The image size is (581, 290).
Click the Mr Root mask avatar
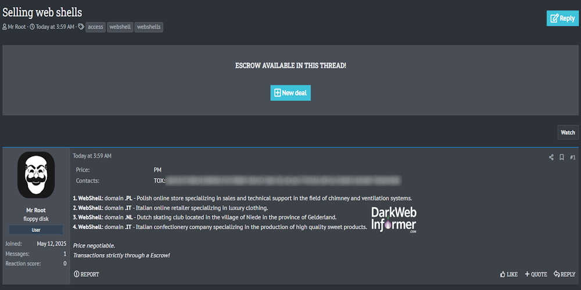click(x=36, y=175)
